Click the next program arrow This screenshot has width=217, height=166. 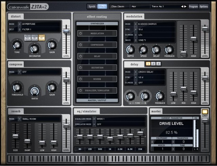(185, 6)
